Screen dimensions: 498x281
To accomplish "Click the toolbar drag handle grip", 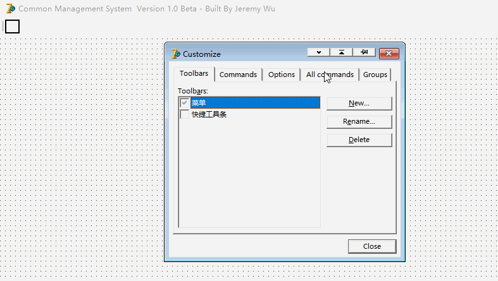I will pyautogui.click(x=3, y=27).
